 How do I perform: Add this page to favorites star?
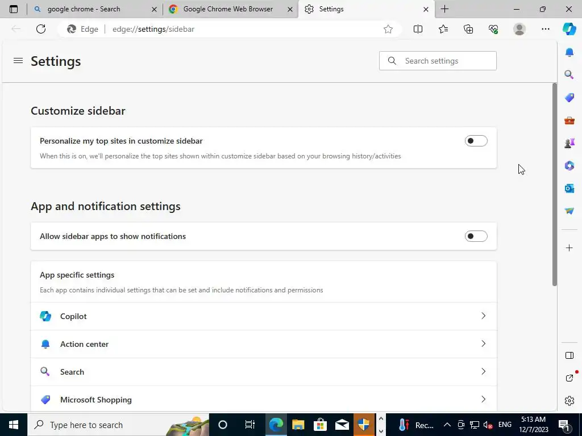point(388,29)
